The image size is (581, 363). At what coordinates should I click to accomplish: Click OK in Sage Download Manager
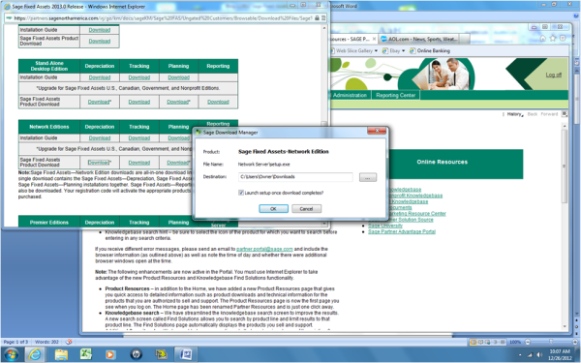pyautogui.click(x=273, y=208)
